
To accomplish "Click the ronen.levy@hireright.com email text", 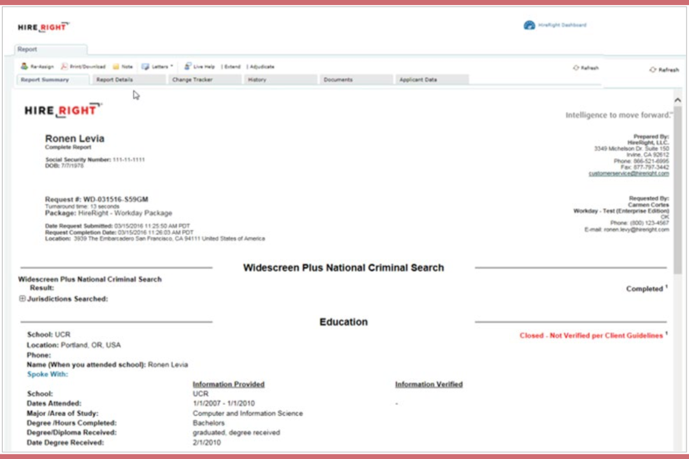I will click(x=636, y=230).
